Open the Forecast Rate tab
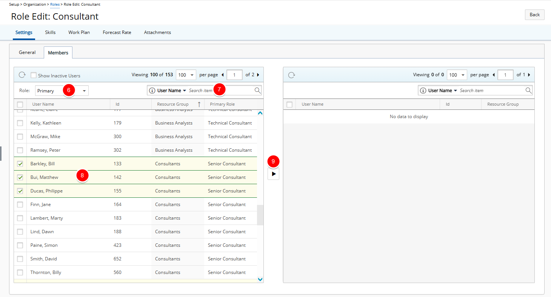 [x=117, y=32]
